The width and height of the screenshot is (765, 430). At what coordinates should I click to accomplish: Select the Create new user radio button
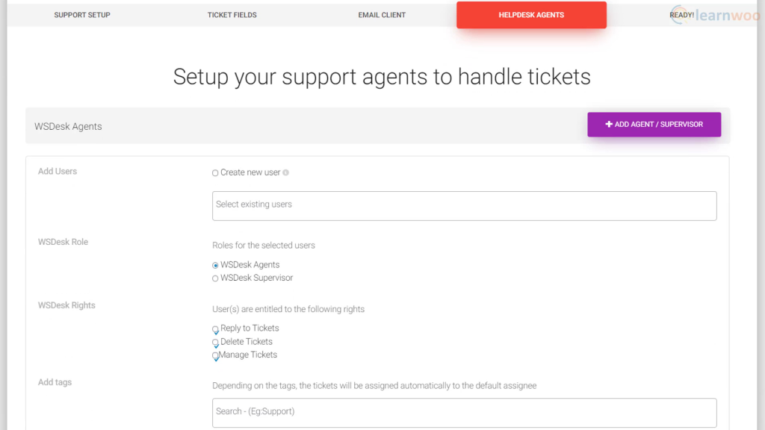pyautogui.click(x=214, y=172)
